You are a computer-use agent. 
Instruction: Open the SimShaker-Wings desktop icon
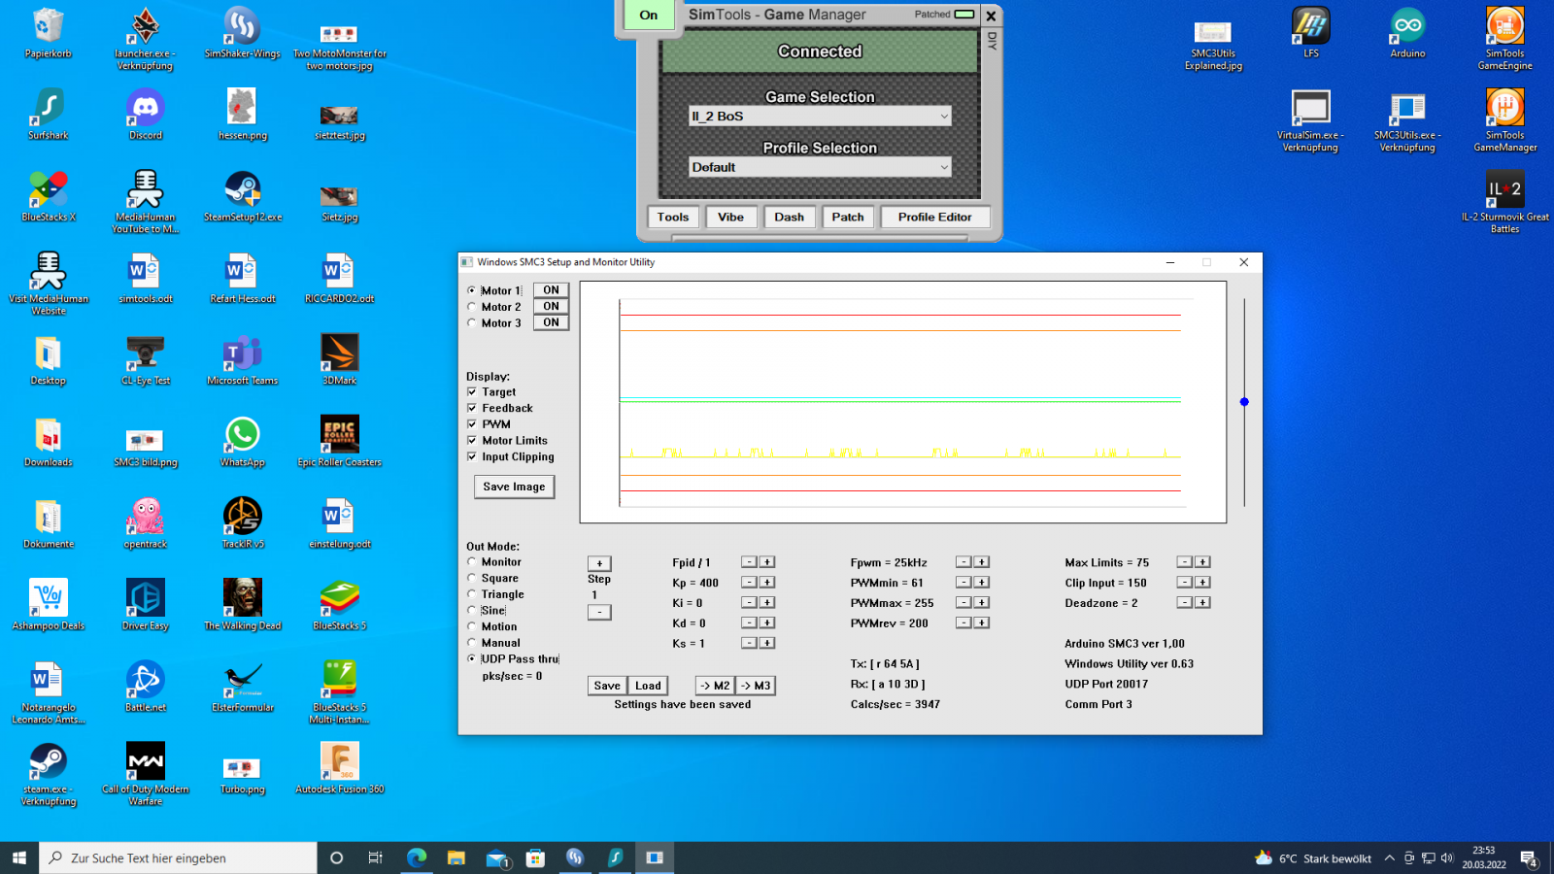click(242, 33)
